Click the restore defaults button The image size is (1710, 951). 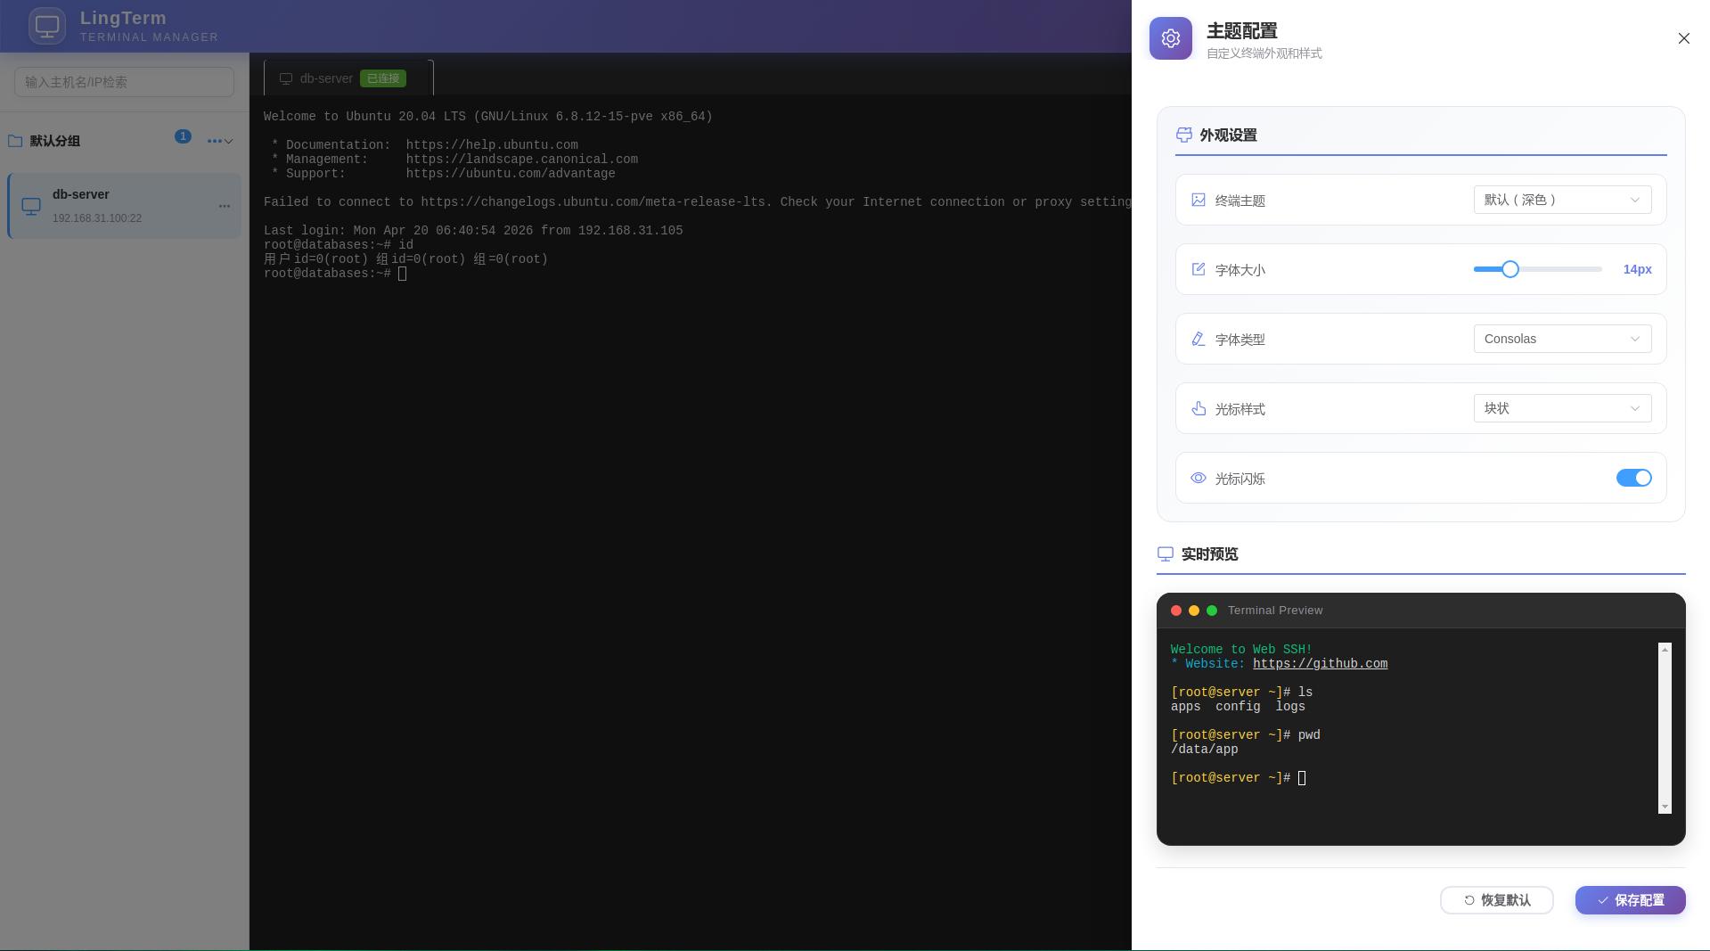(x=1496, y=900)
